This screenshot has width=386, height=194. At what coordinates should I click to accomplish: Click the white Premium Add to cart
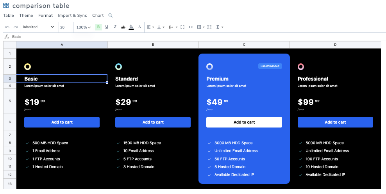(x=244, y=122)
